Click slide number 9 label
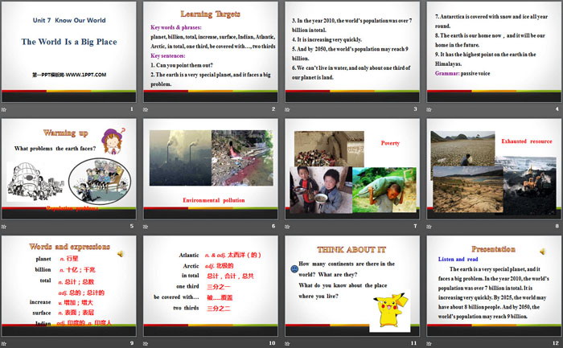Image resolution: width=563 pixels, height=348 pixels. (132, 343)
